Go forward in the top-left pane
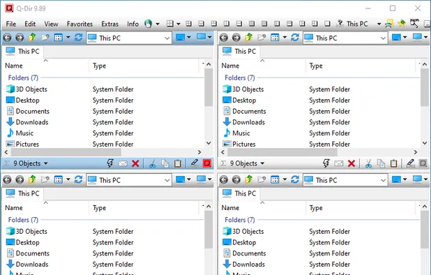 click(x=20, y=38)
